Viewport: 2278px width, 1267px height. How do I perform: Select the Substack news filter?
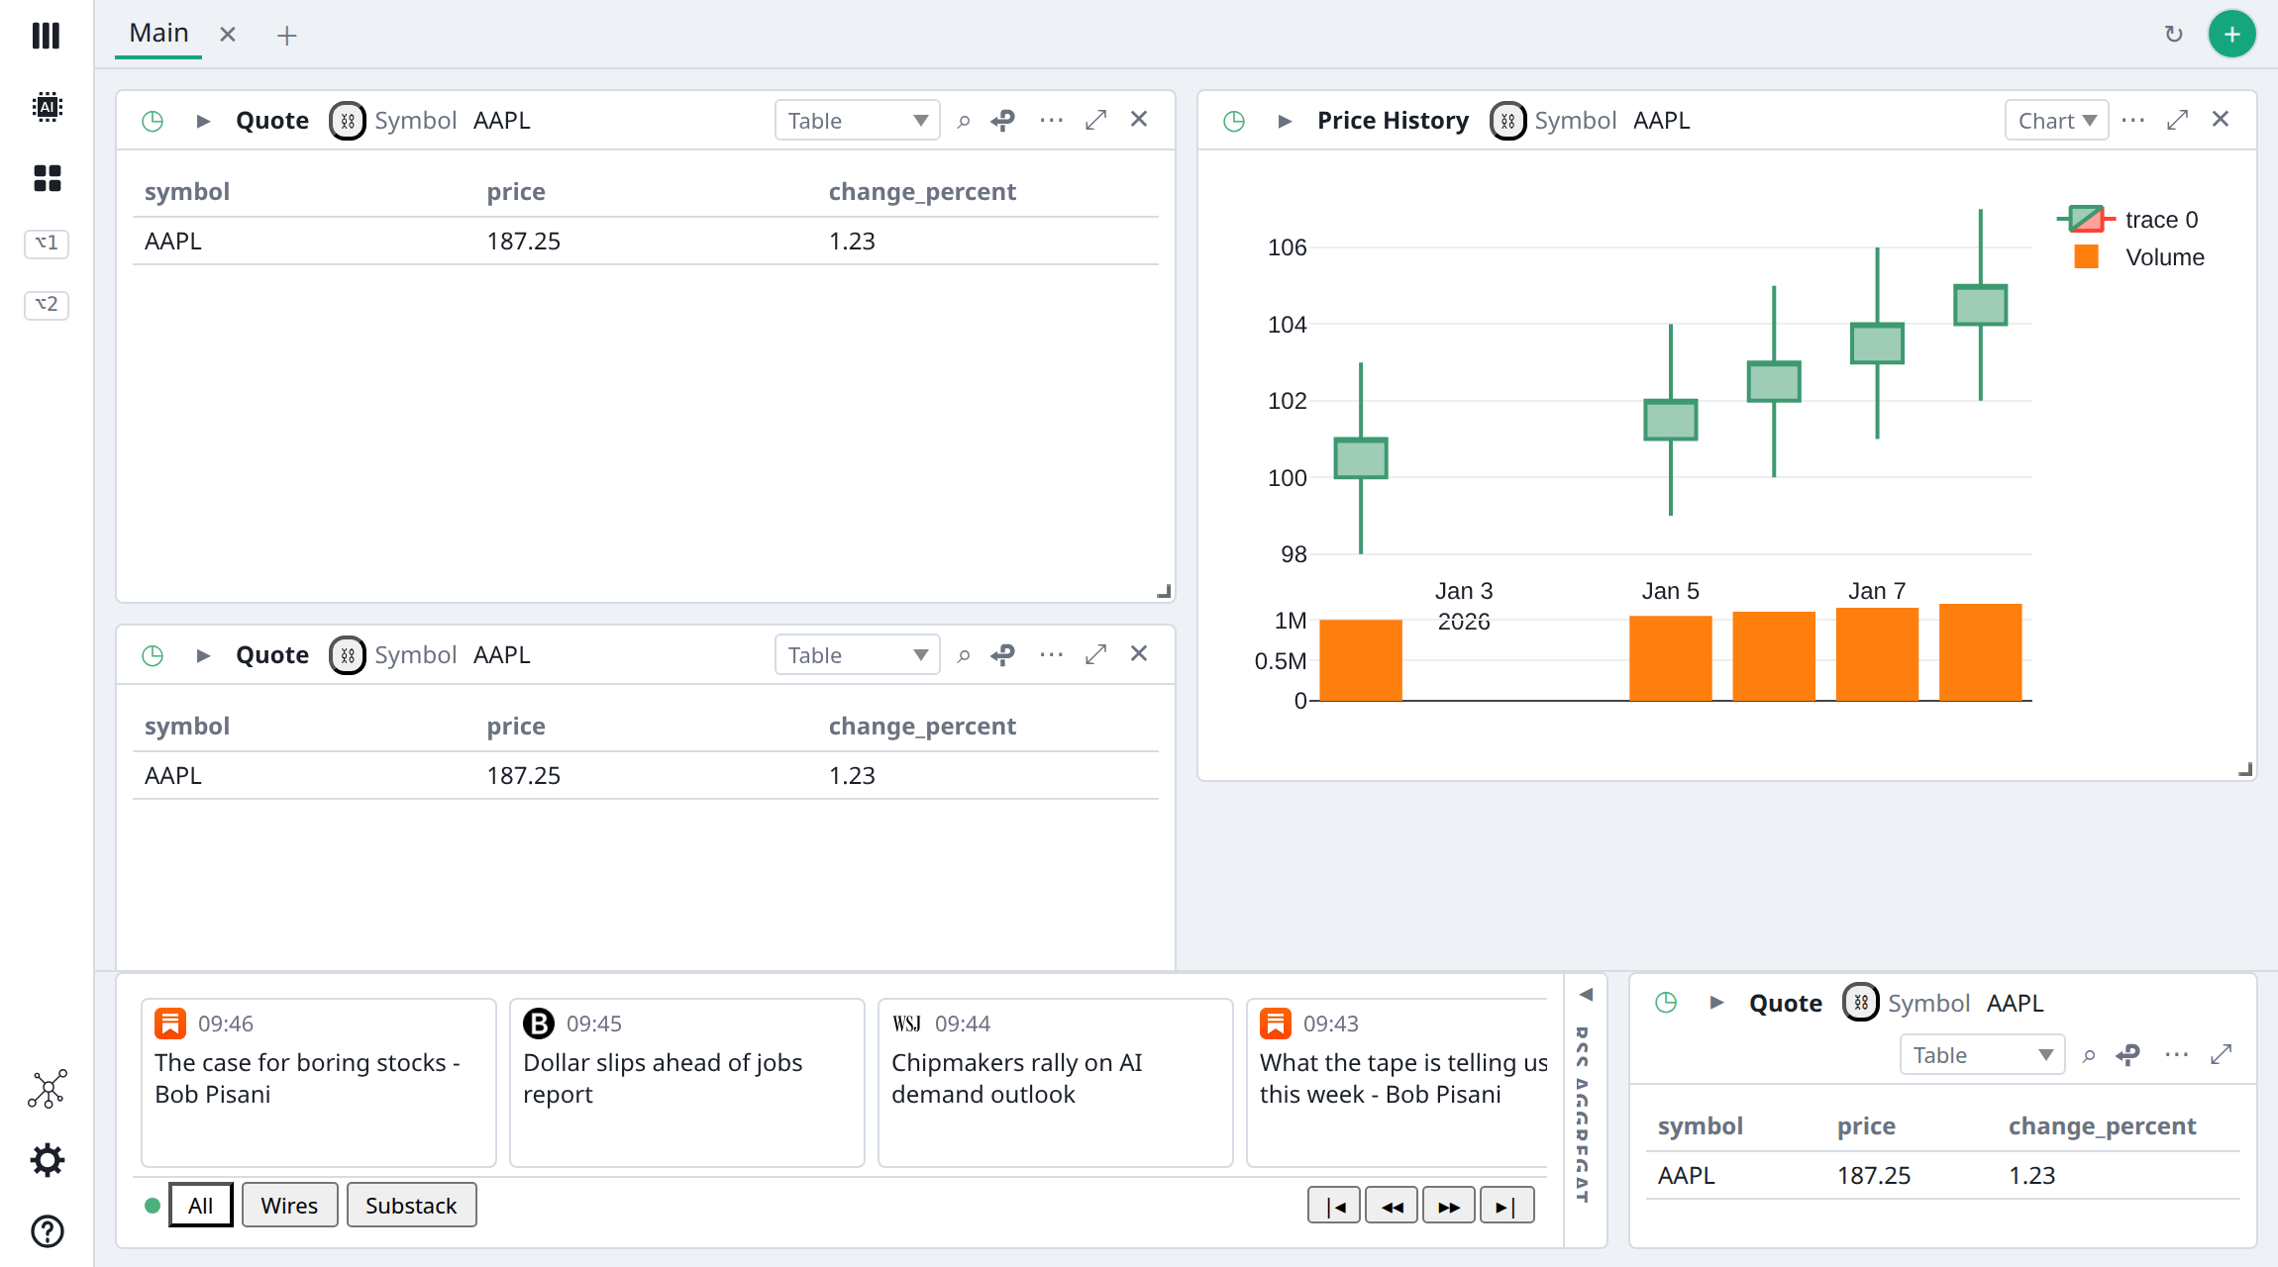pyautogui.click(x=411, y=1205)
